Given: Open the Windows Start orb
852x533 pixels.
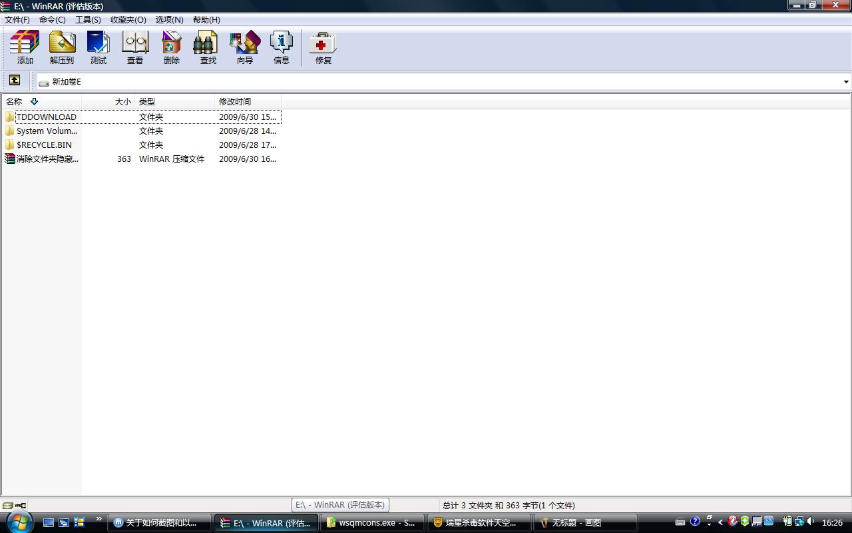Looking at the screenshot, I should pyautogui.click(x=19, y=522).
